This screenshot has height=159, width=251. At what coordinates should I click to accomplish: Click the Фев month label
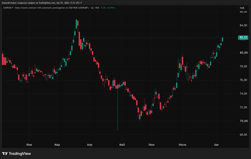click(x=29, y=145)
